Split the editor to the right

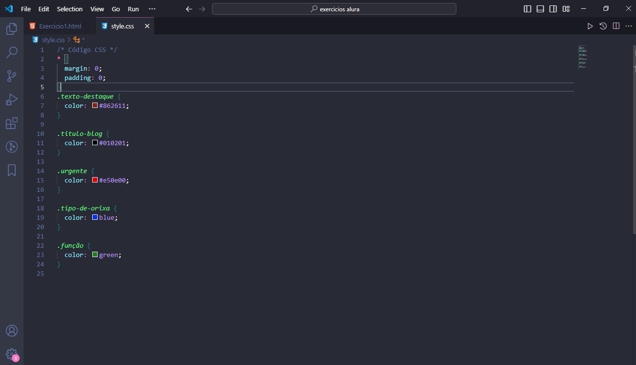click(x=616, y=26)
